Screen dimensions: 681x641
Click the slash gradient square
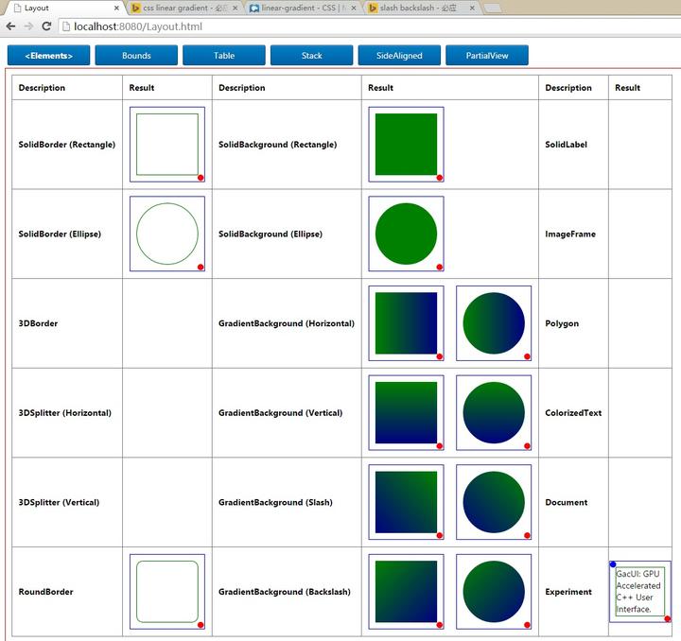coord(406,502)
